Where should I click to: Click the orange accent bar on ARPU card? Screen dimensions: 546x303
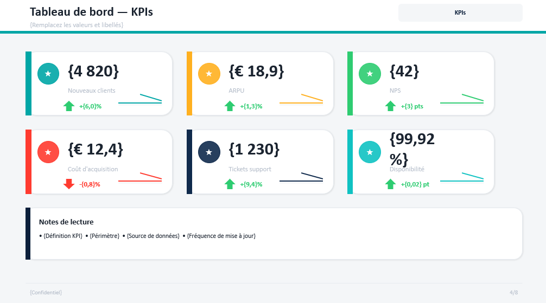coord(189,83)
